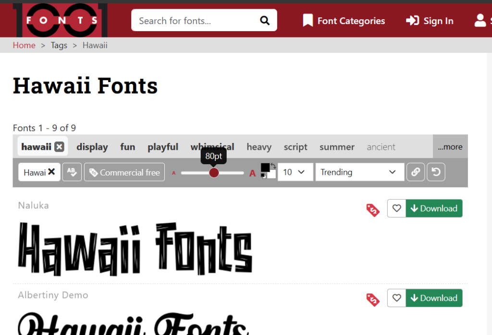
Task: Download the Naluka font
Action: coord(434,208)
